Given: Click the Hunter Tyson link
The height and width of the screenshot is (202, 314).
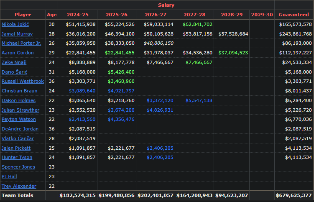Looking at the screenshot, I should (x=17, y=157).
